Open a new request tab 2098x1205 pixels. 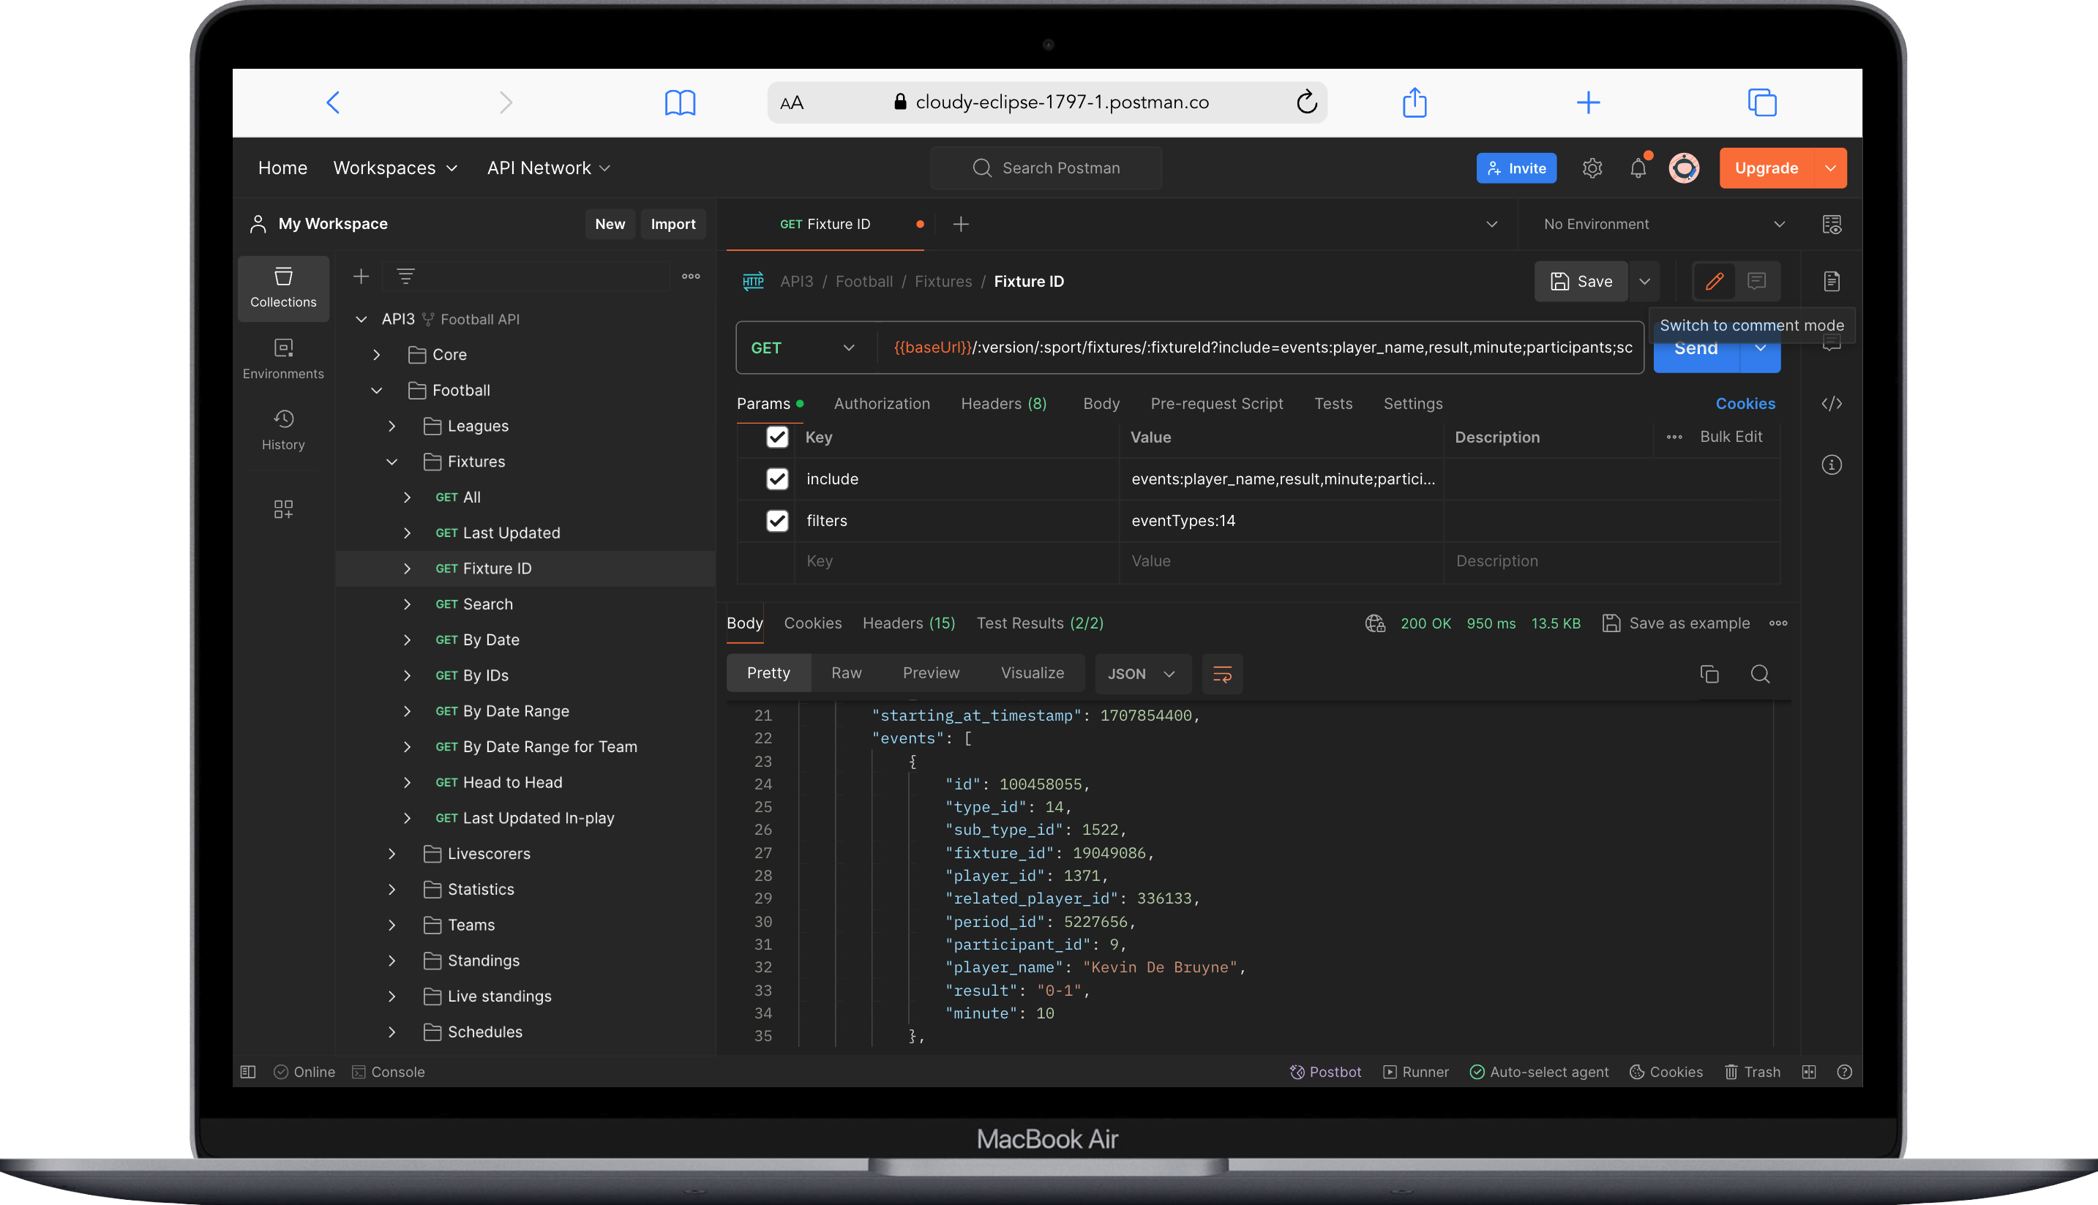pyautogui.click(x=960, y=225)
